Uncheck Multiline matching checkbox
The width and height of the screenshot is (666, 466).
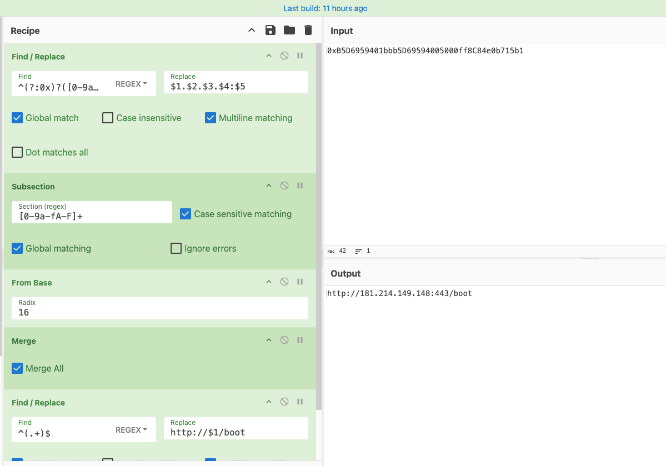coord(211,118)
